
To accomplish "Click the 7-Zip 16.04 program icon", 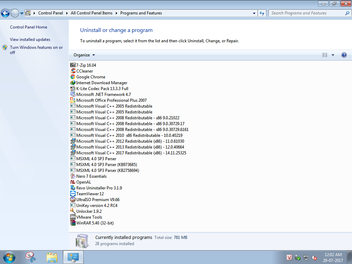I will [x=73, y=65].
